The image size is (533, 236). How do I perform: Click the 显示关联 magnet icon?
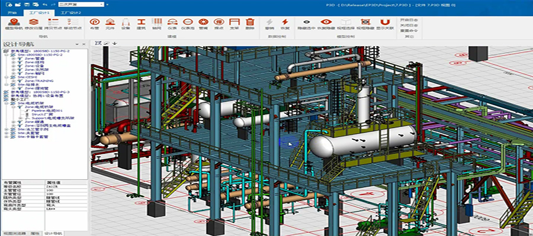384,24
